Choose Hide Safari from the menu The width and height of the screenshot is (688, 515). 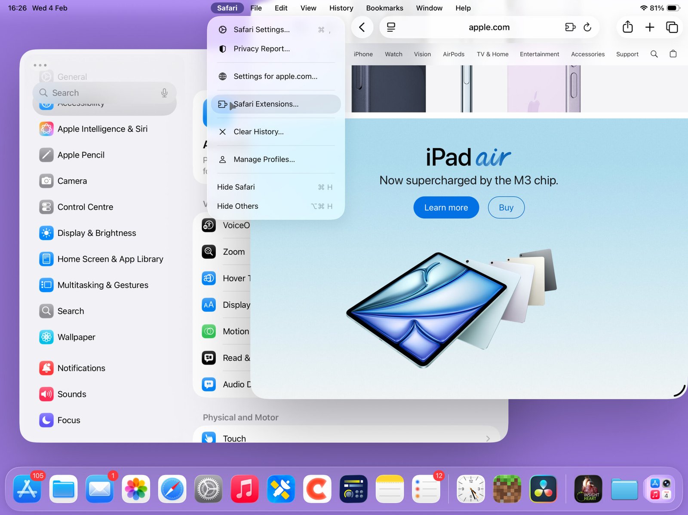pos(276,187)
